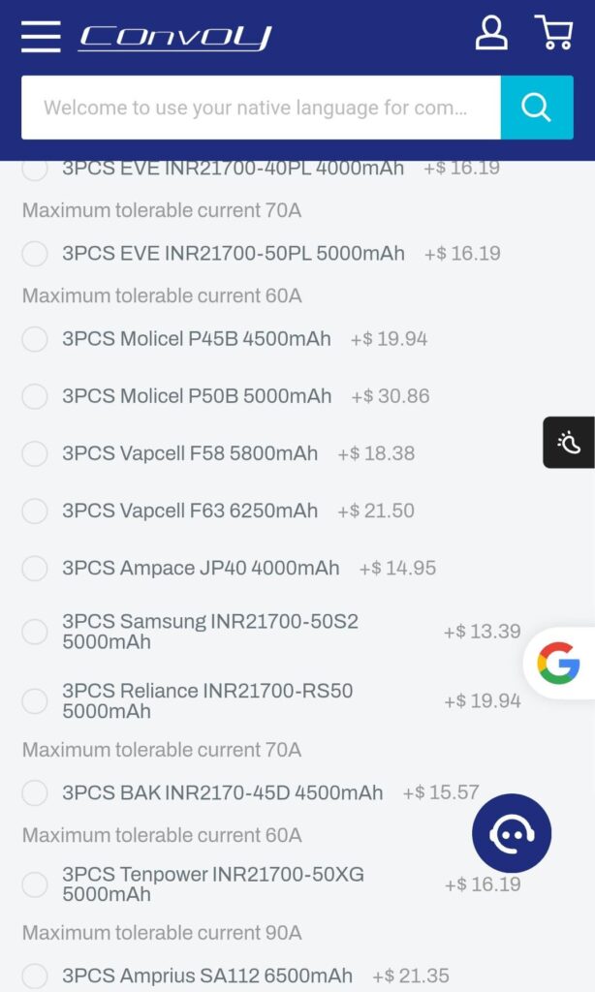The image size is (595, 992).
Task: Click the 3PCS Vapcell F63 price label
Action: click(376, 511)
